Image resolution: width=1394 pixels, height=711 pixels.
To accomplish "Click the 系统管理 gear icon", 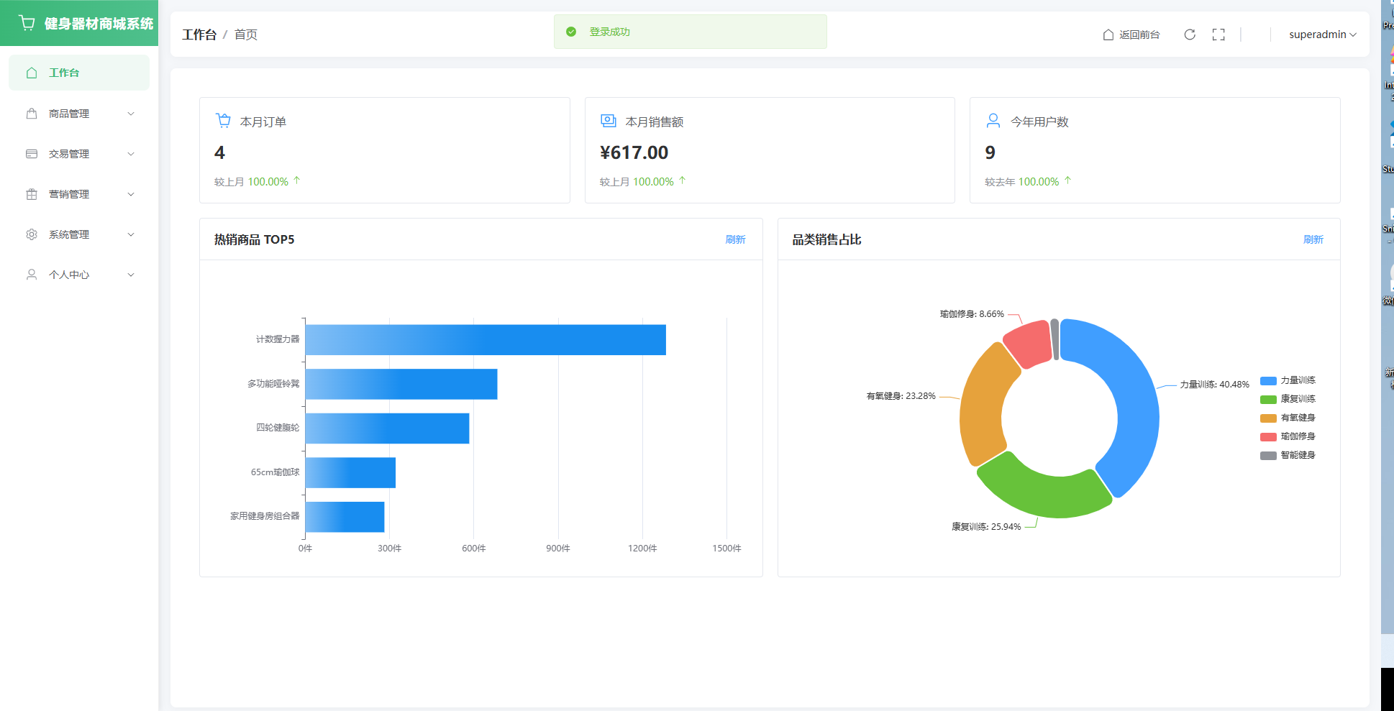I will point(32,234).
